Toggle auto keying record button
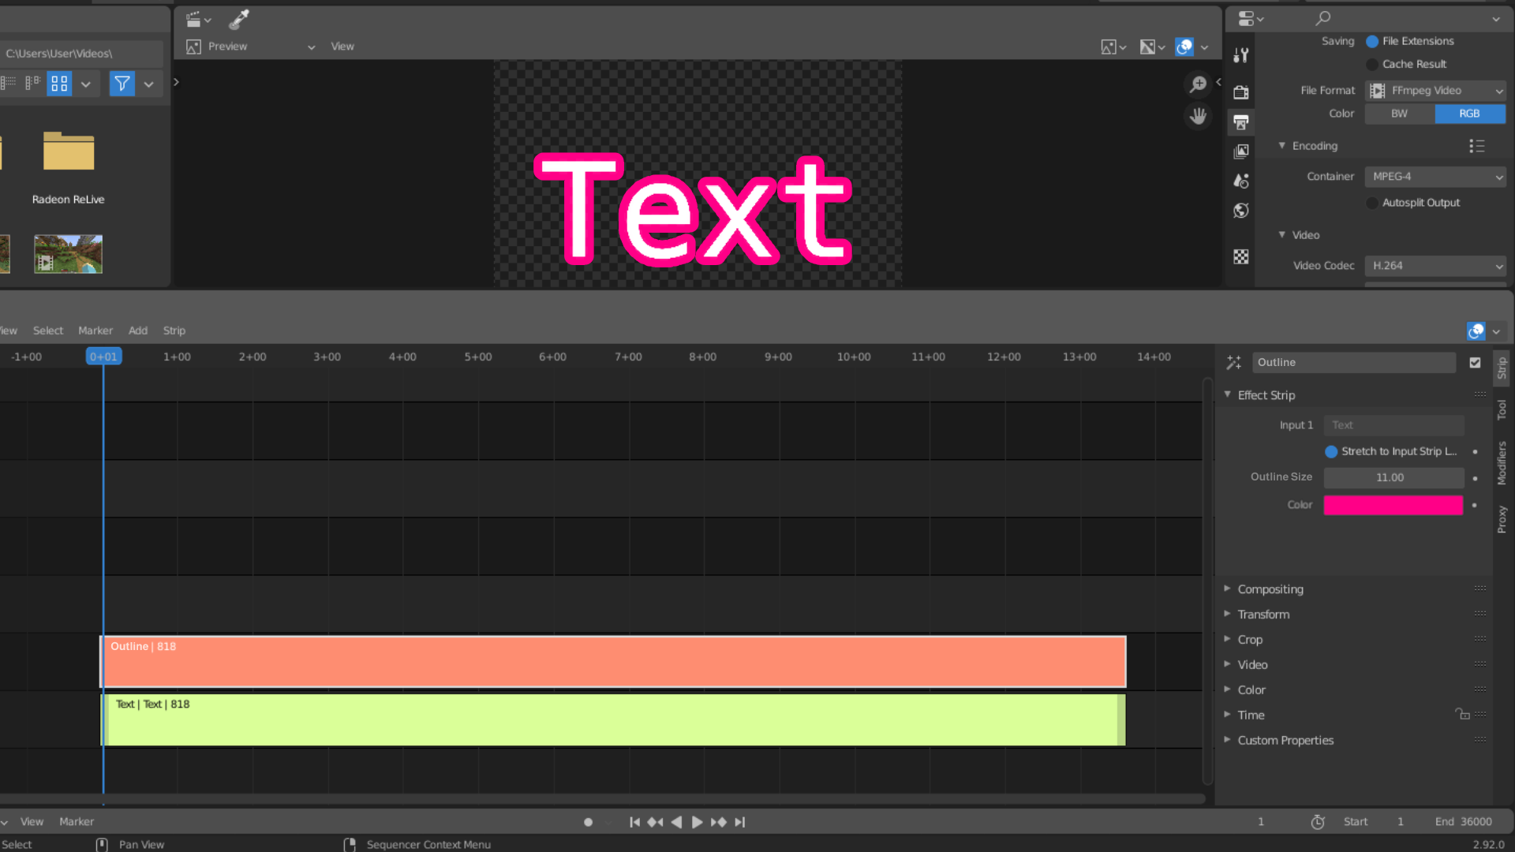The width and height of the screenshot is (1515, 852). pos(588,822)
